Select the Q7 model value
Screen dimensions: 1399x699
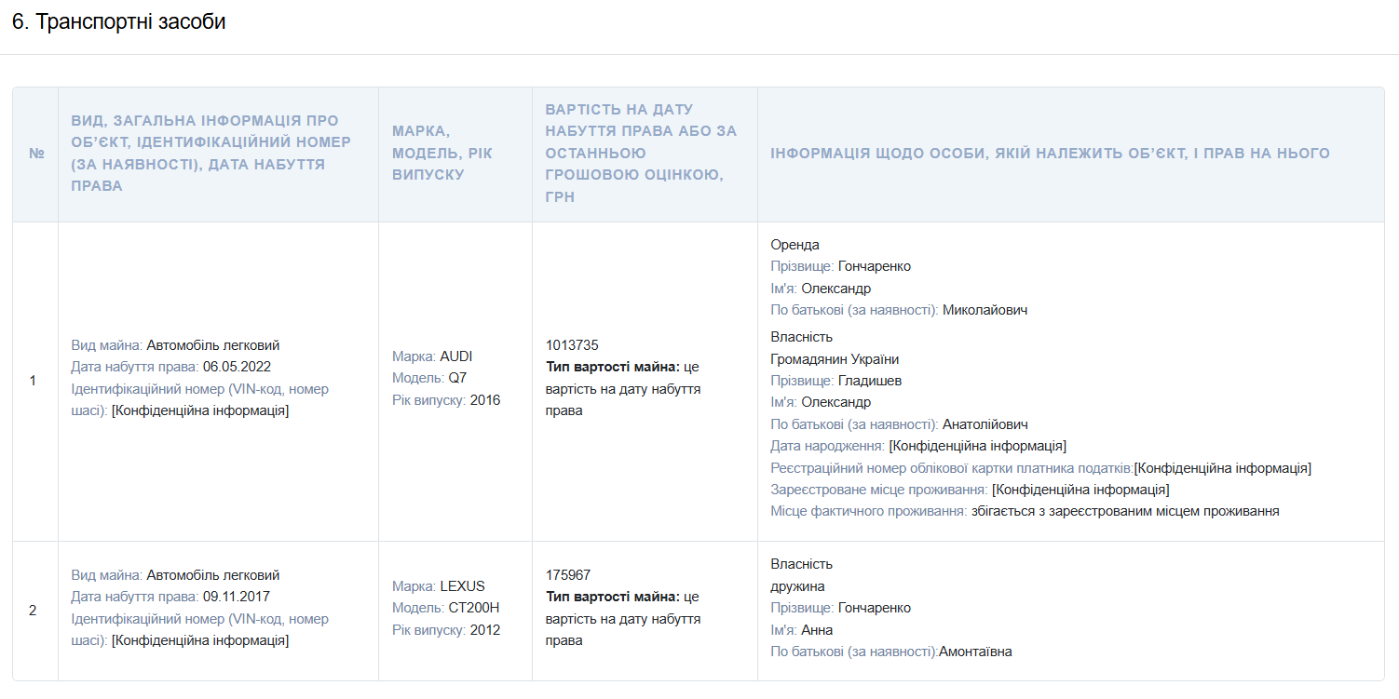(x=458, y=378)
